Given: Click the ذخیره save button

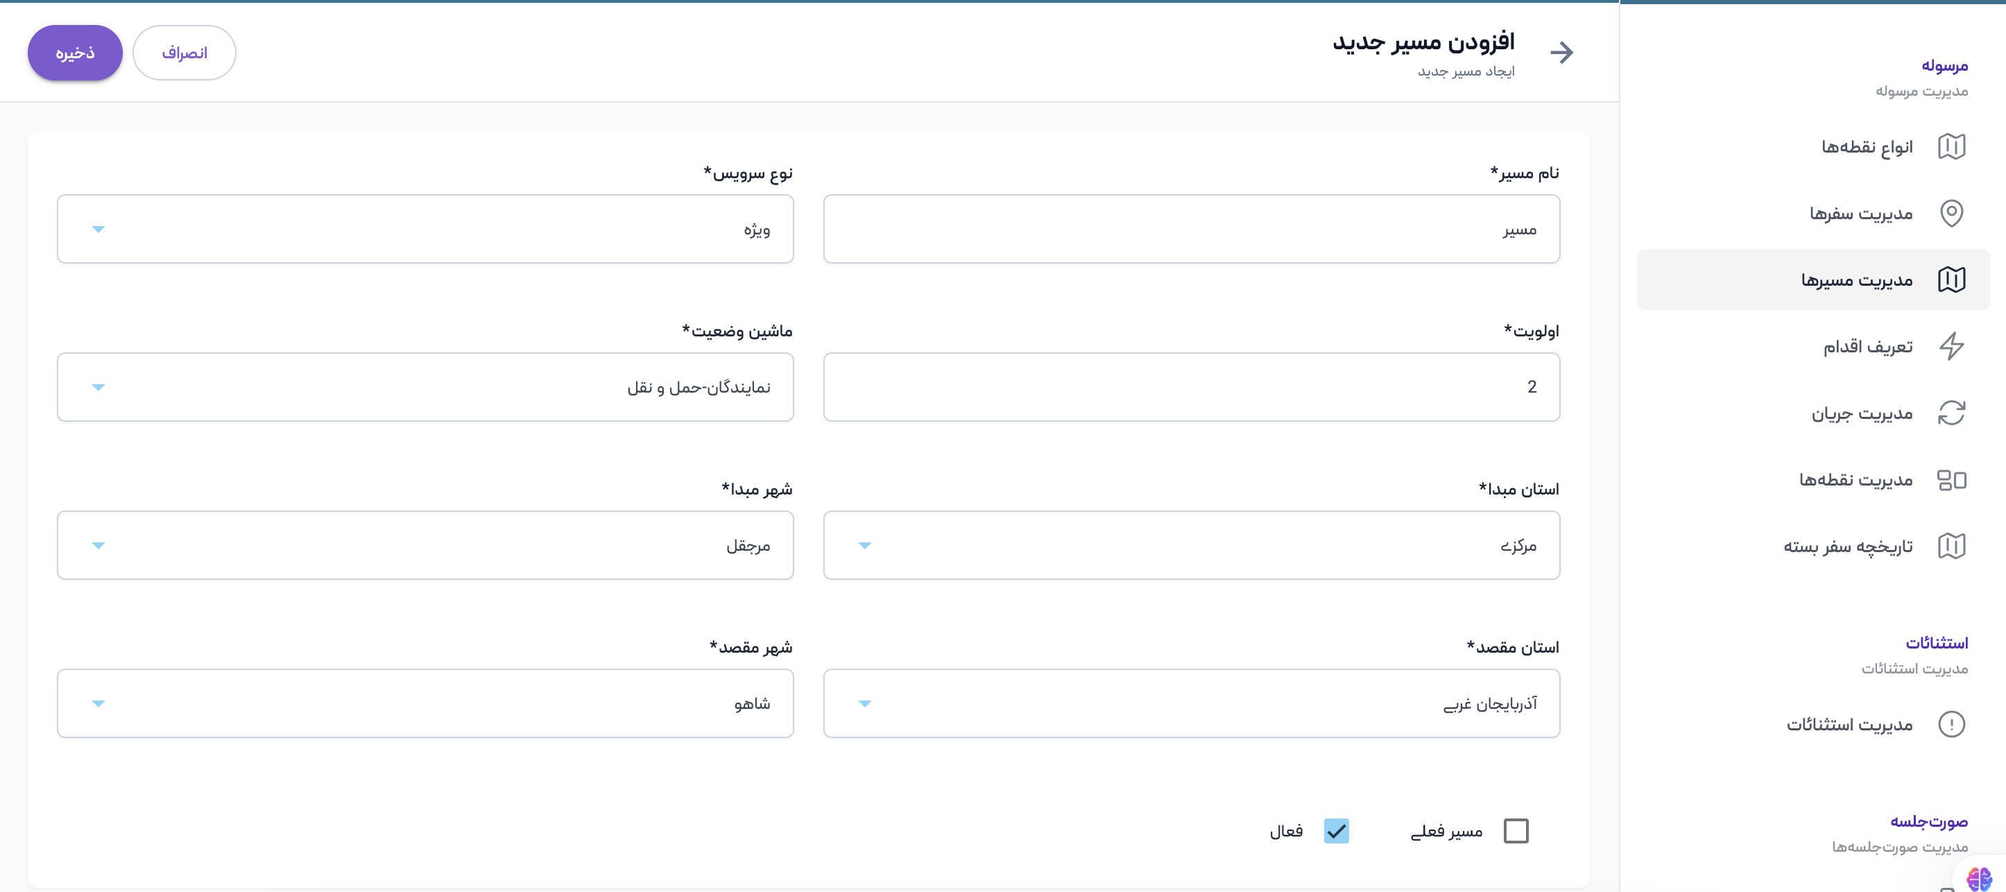Looking at the screenshot, I should pyautogui.click(x=75, y=53).
